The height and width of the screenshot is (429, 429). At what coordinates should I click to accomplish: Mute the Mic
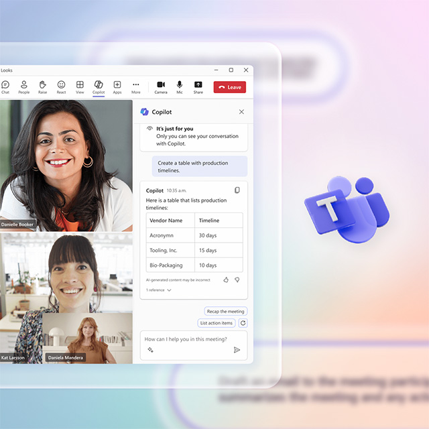[180, 86]
